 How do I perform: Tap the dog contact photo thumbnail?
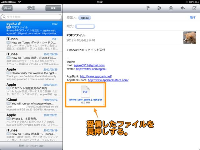tap(190, 38)
